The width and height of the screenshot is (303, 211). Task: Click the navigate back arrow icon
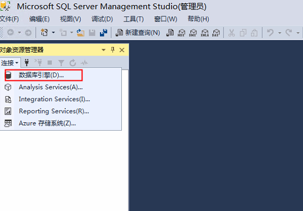click(11, 32)
